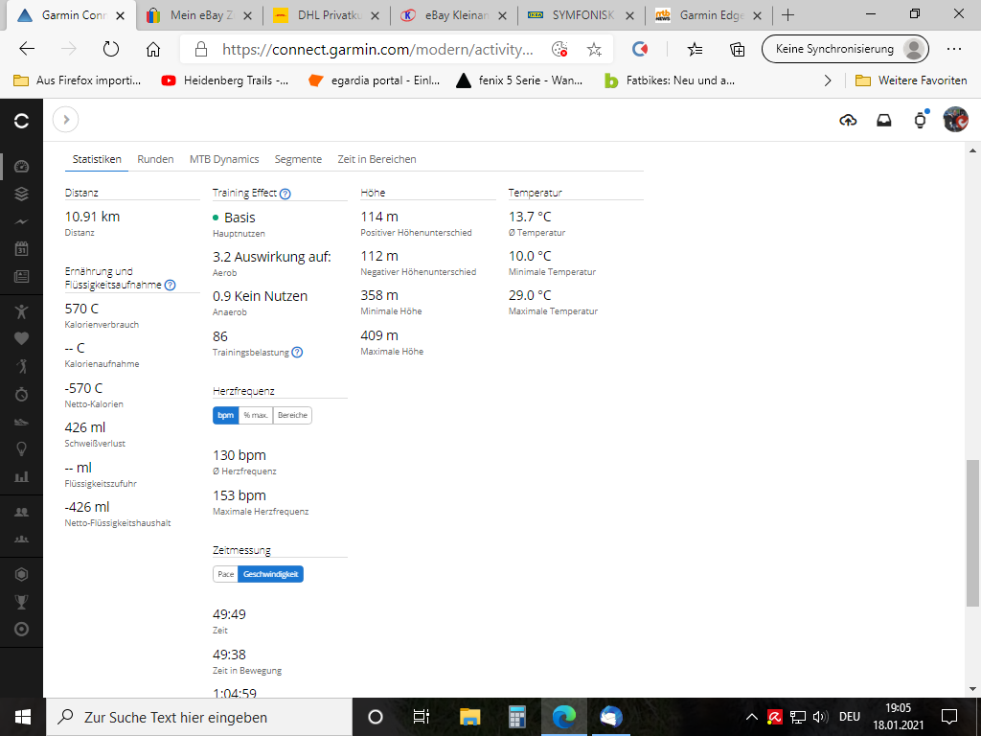This screenshot has width=981, height=736.
Task: Open the MTB Dynamics tab
Action: [x=224, y=159]
